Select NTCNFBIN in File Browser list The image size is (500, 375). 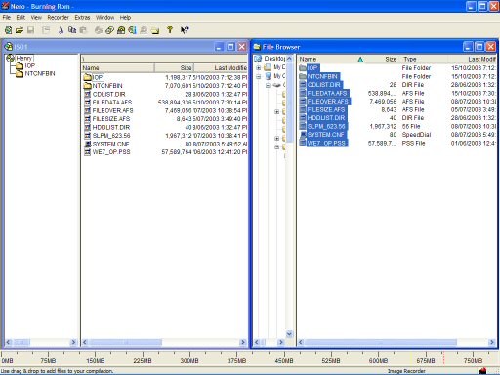(x=322, y=76)
